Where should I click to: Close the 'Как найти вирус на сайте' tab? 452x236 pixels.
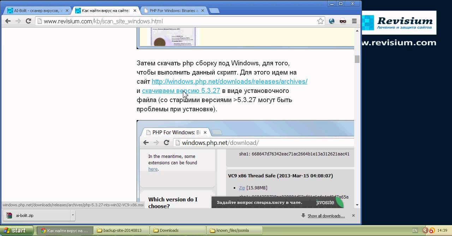point(135,11)
